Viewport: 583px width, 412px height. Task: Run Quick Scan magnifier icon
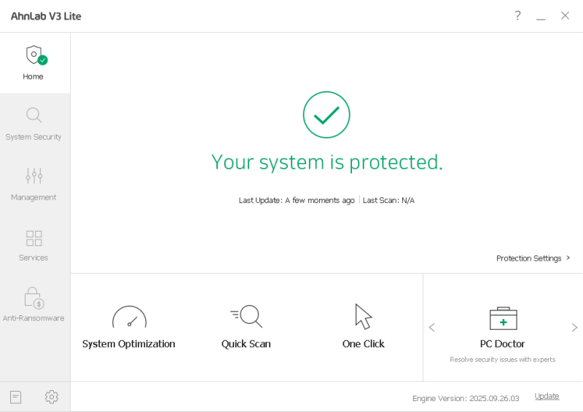(x=246, y=316)
